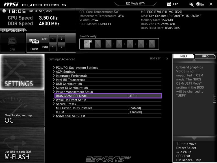Switch to the INFO tab

point(205,56)
